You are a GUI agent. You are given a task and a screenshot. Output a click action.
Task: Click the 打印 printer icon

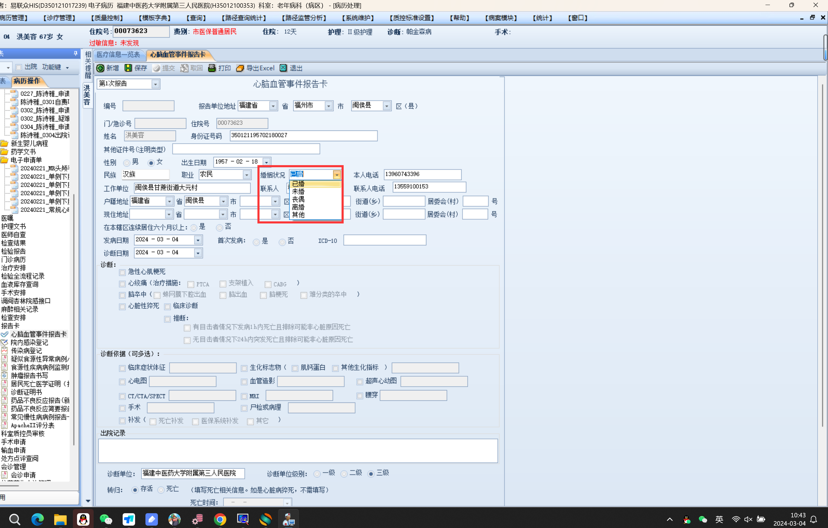point(212,68)
